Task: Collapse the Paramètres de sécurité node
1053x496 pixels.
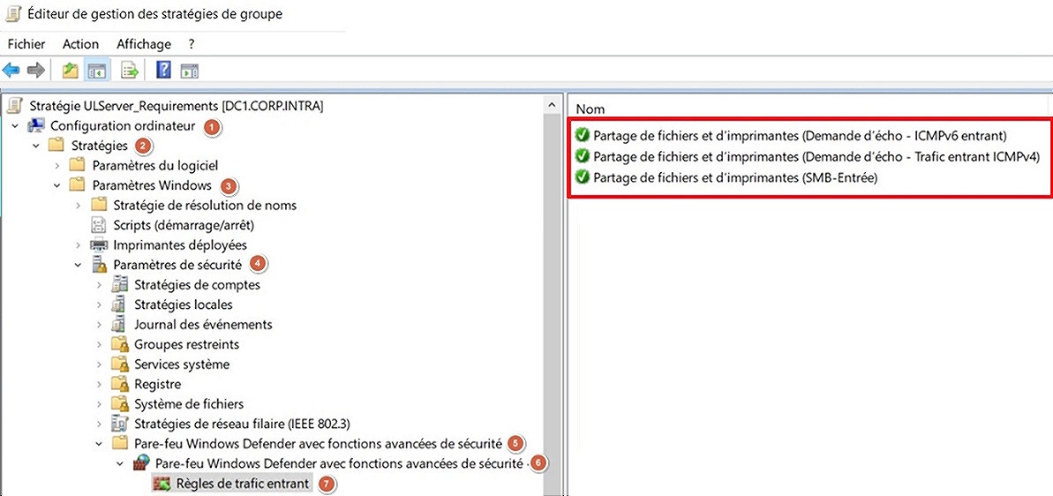Action: 79,265
